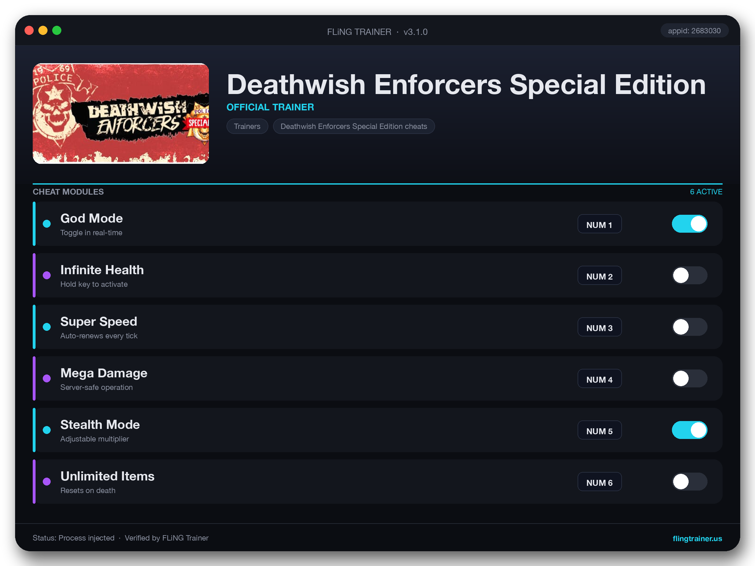Click the "Server-safe operation" description
Image resolution: width=755 pixels, height=566 pixels.
coord(97,387)
